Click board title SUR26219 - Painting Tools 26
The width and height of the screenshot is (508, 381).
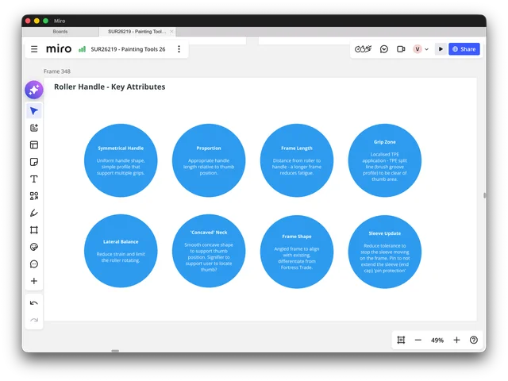click(128, 49)
